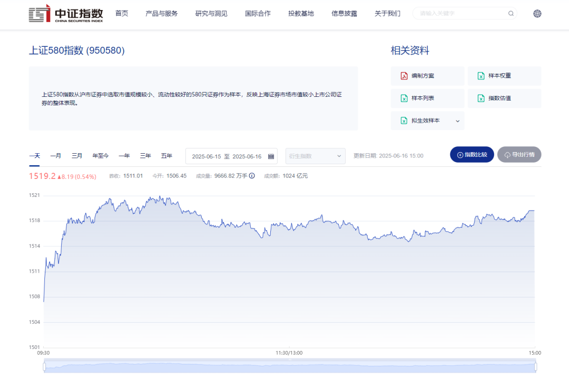This screenshot has width=569, height=379.
Task: Select the 一年 time range tab
Action: coord(124,156)
